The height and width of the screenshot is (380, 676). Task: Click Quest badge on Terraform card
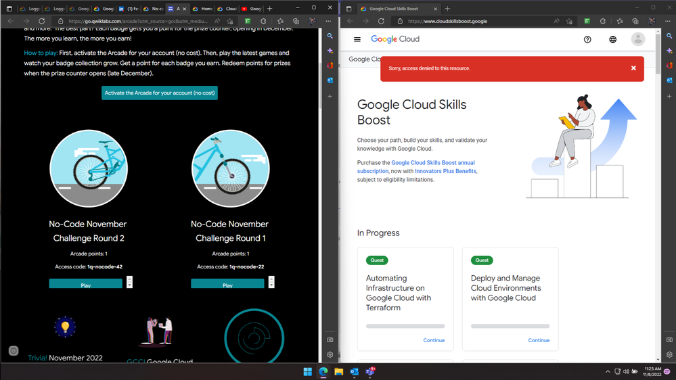pyautogui.click(x=377, y=260)
